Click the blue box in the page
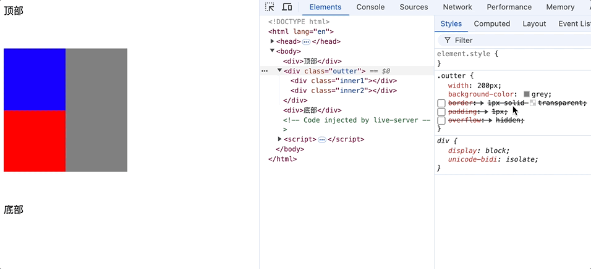 pyautogui.click(x=35, y=80)
